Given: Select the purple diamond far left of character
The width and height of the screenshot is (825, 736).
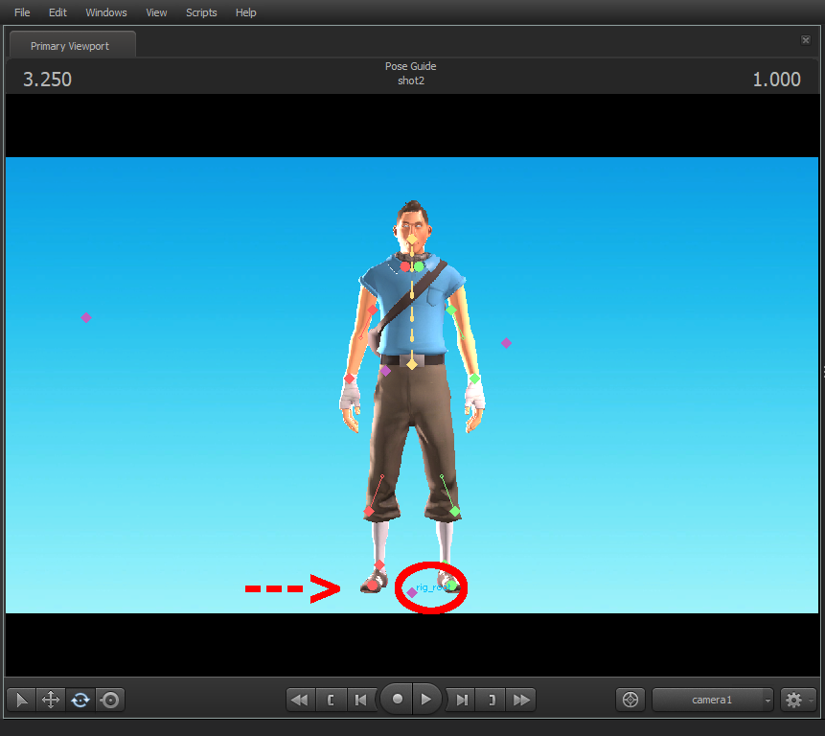Looking at the screenshot, I should click(x=86, y=317).
